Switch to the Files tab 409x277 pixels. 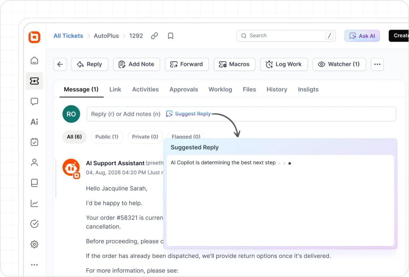(249, 89)
